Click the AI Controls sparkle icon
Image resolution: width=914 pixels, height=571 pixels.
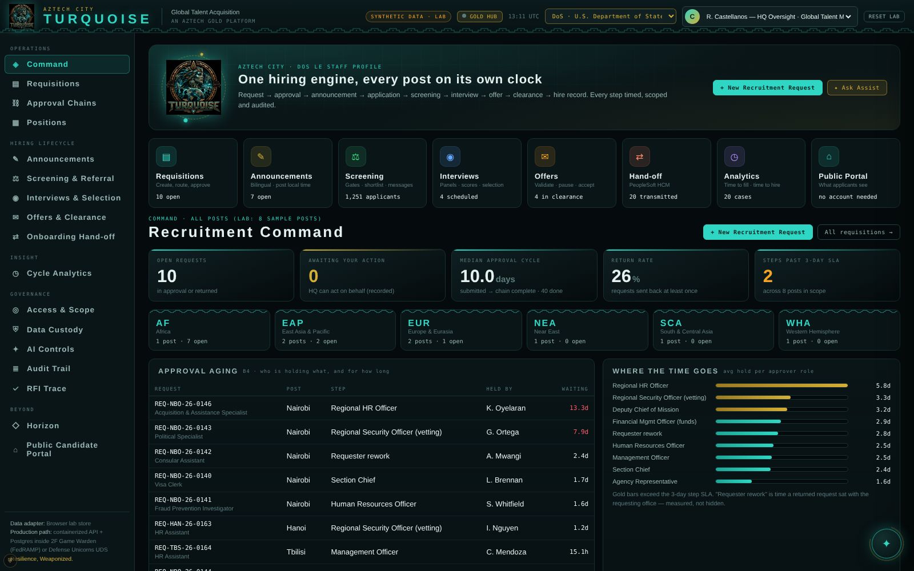coord(15,349)
